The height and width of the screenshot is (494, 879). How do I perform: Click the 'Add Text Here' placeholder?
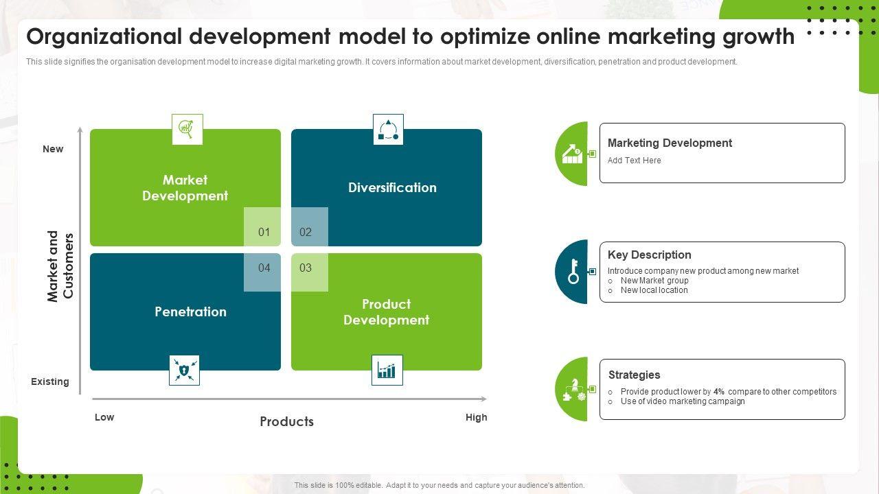[x=634, y=161]
